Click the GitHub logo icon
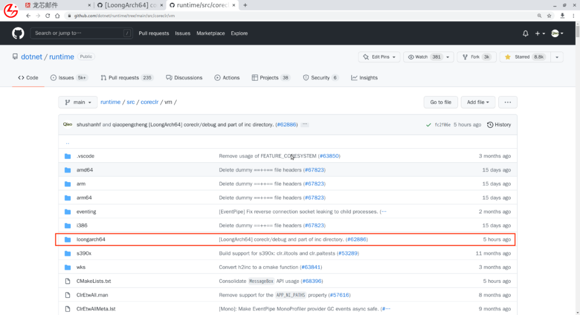Image resolution: width=580 pixels, height=315 pixels. 18,33
